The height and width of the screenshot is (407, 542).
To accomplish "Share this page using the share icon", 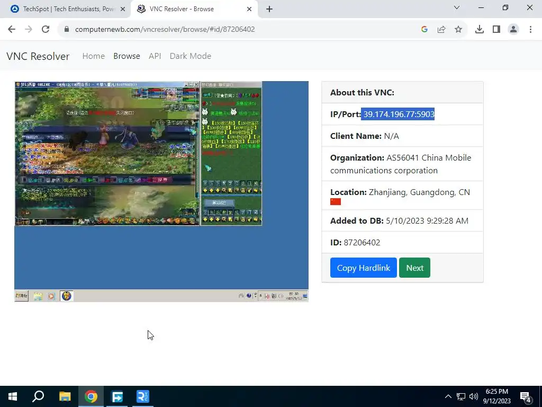I will coord(441,30).
